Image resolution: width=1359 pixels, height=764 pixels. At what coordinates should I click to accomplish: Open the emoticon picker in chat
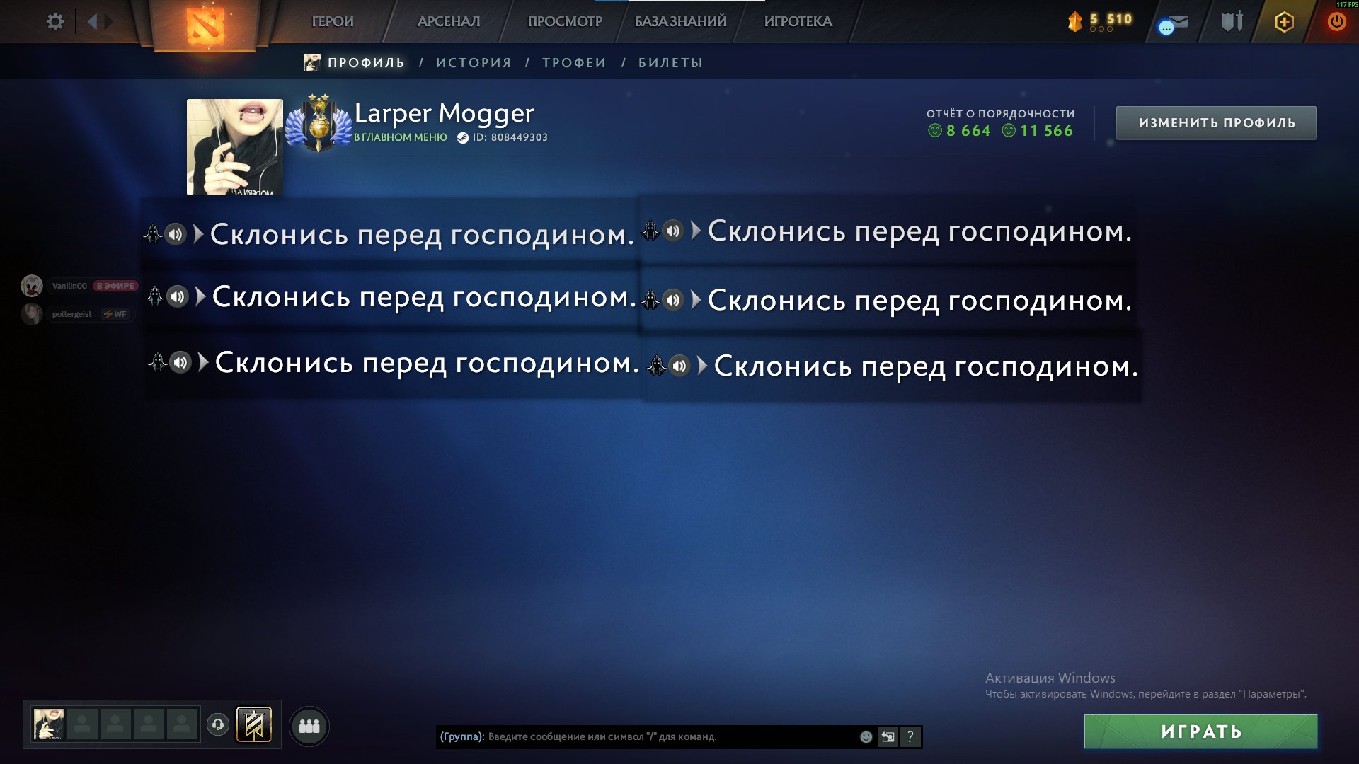[866, 737]
